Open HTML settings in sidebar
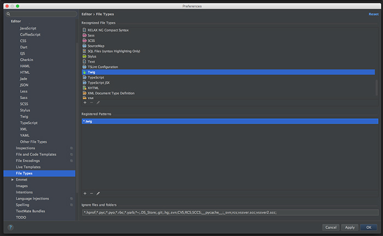The image size is (383, 236). point(25,72)
